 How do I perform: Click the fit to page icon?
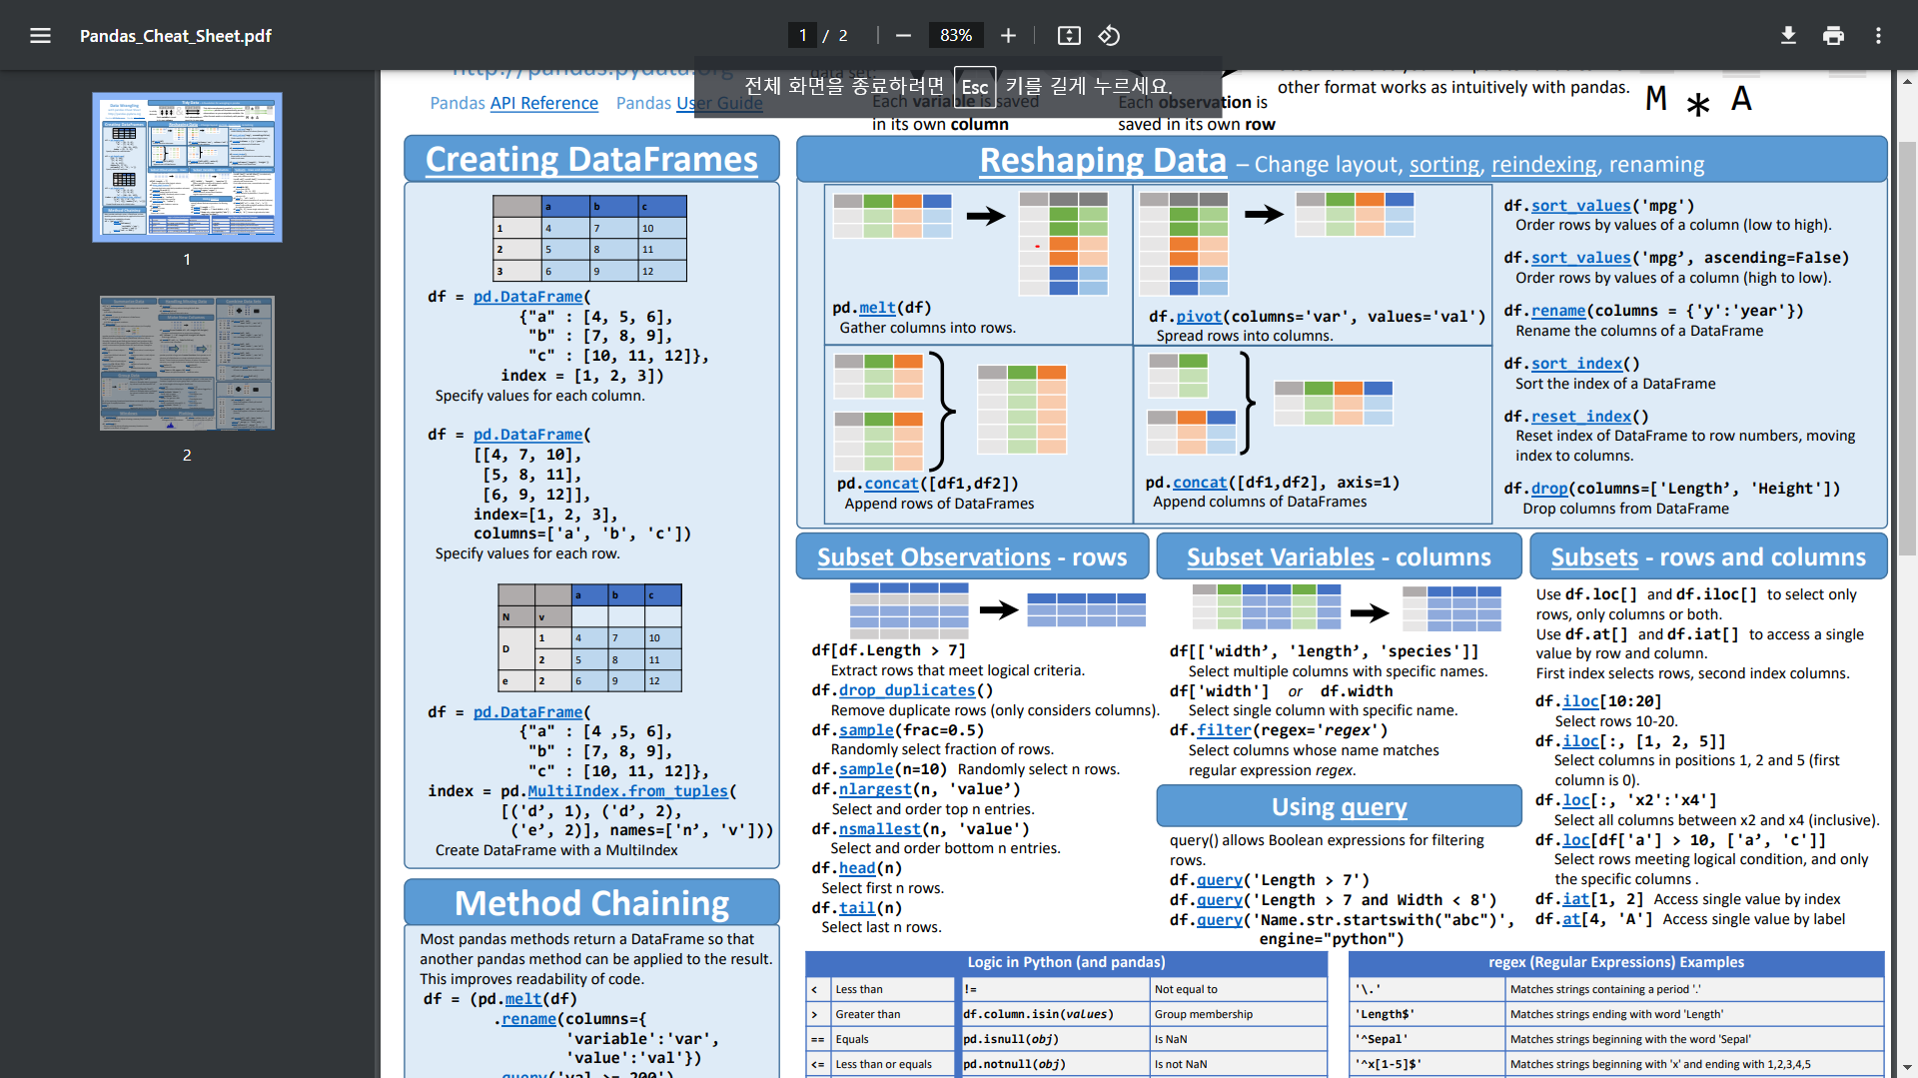(x=1069, y=36)
